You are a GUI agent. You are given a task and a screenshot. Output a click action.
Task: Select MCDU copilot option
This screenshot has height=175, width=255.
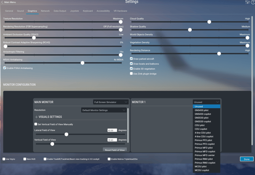coord(207,170)
